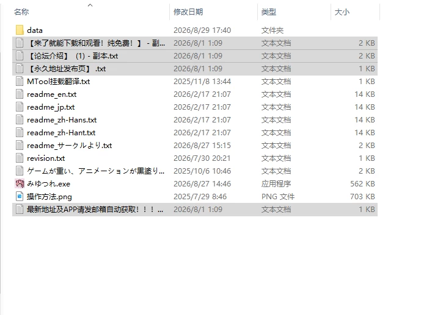Screen dimensions: 421x315
Task: Click size 1 KB of revision.txt
Action: 367,158
